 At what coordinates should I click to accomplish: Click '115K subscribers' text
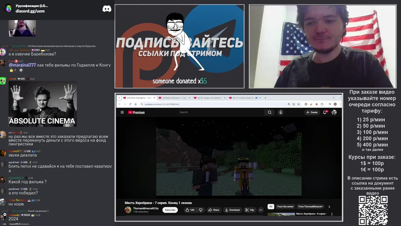141,212
